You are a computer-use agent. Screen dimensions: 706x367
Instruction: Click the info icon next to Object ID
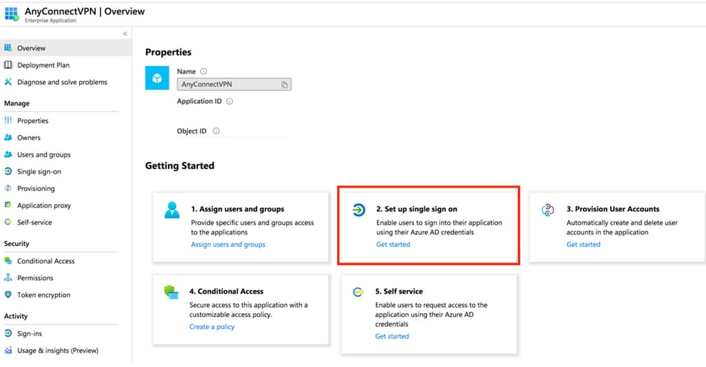(x=216, y=131)
